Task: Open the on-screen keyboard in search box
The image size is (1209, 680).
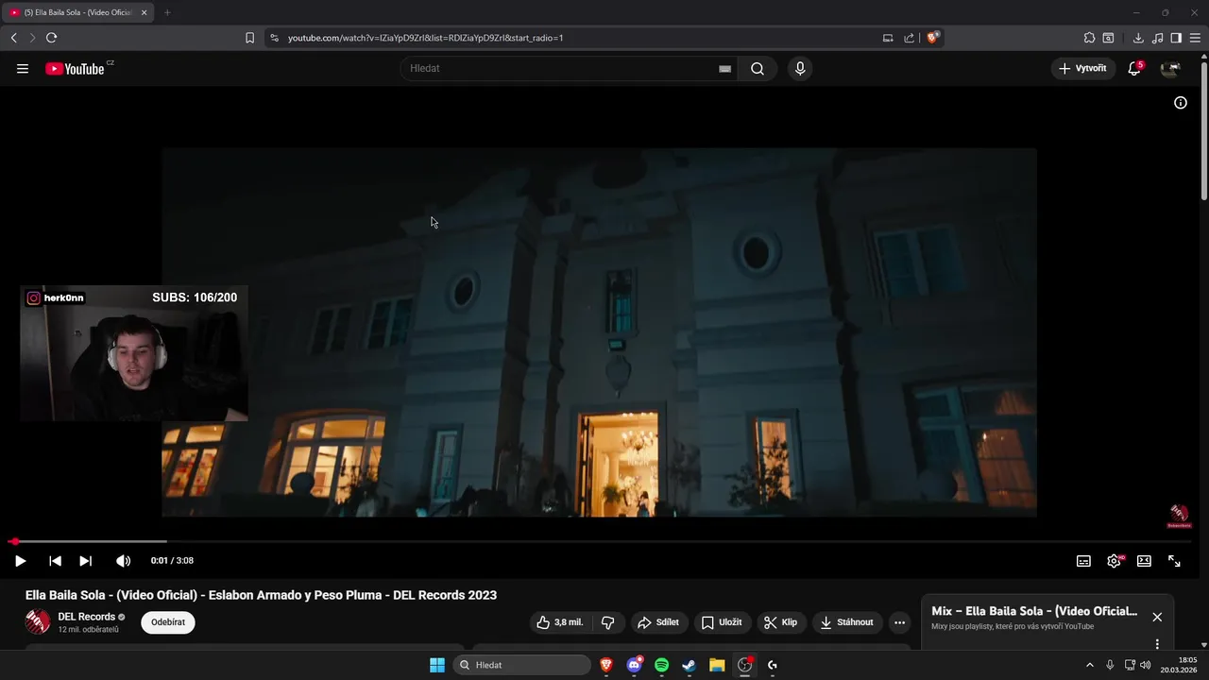Action: click(x=724, y=68)
